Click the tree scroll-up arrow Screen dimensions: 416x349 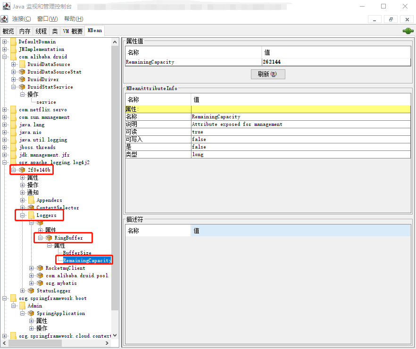click(115, 42)
